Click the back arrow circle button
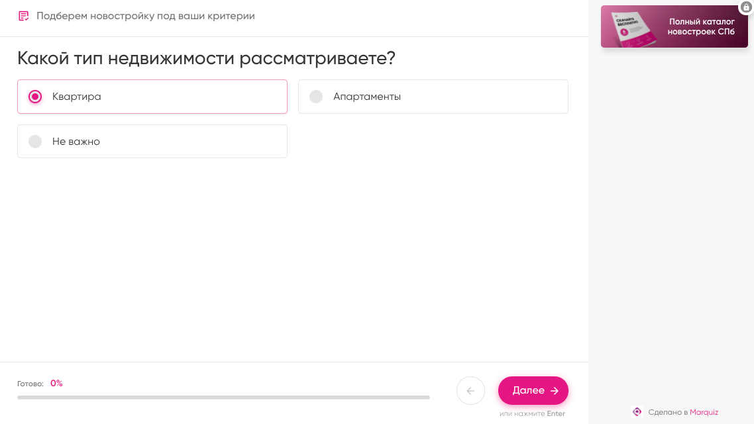The height and width of the screenshot is (424, 754). [470, 390]
